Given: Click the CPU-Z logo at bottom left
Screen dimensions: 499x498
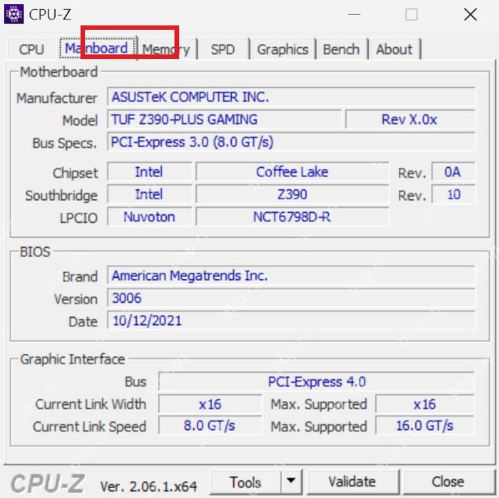Looking at the screenshot, I should pyautogui.click(x=48, y=483).
